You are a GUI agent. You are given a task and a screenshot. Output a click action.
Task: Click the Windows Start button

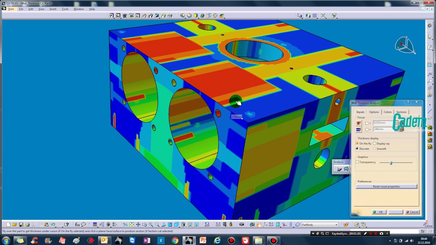coord(6,241)
